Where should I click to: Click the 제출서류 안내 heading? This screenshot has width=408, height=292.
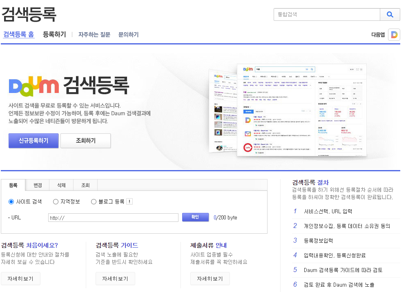tap(208, 245)
